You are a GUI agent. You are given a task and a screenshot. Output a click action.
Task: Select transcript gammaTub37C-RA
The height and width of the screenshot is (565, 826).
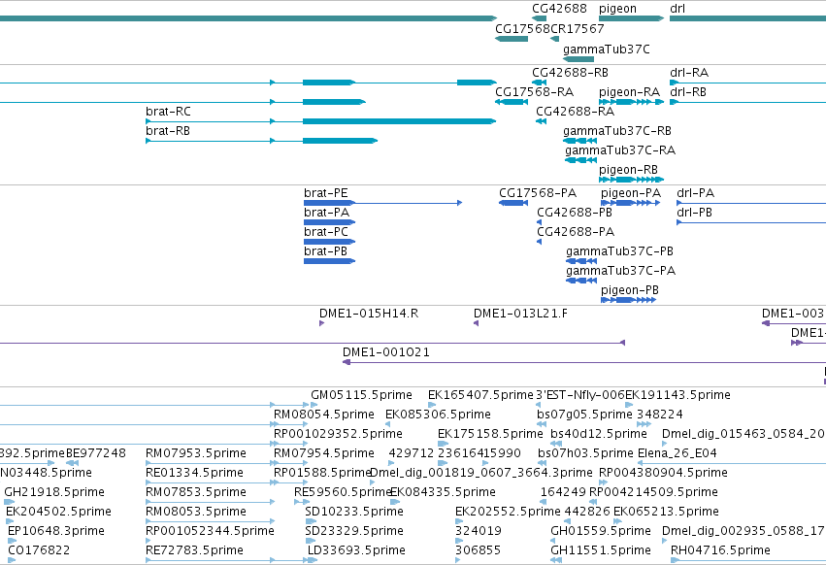pos(620,150)
